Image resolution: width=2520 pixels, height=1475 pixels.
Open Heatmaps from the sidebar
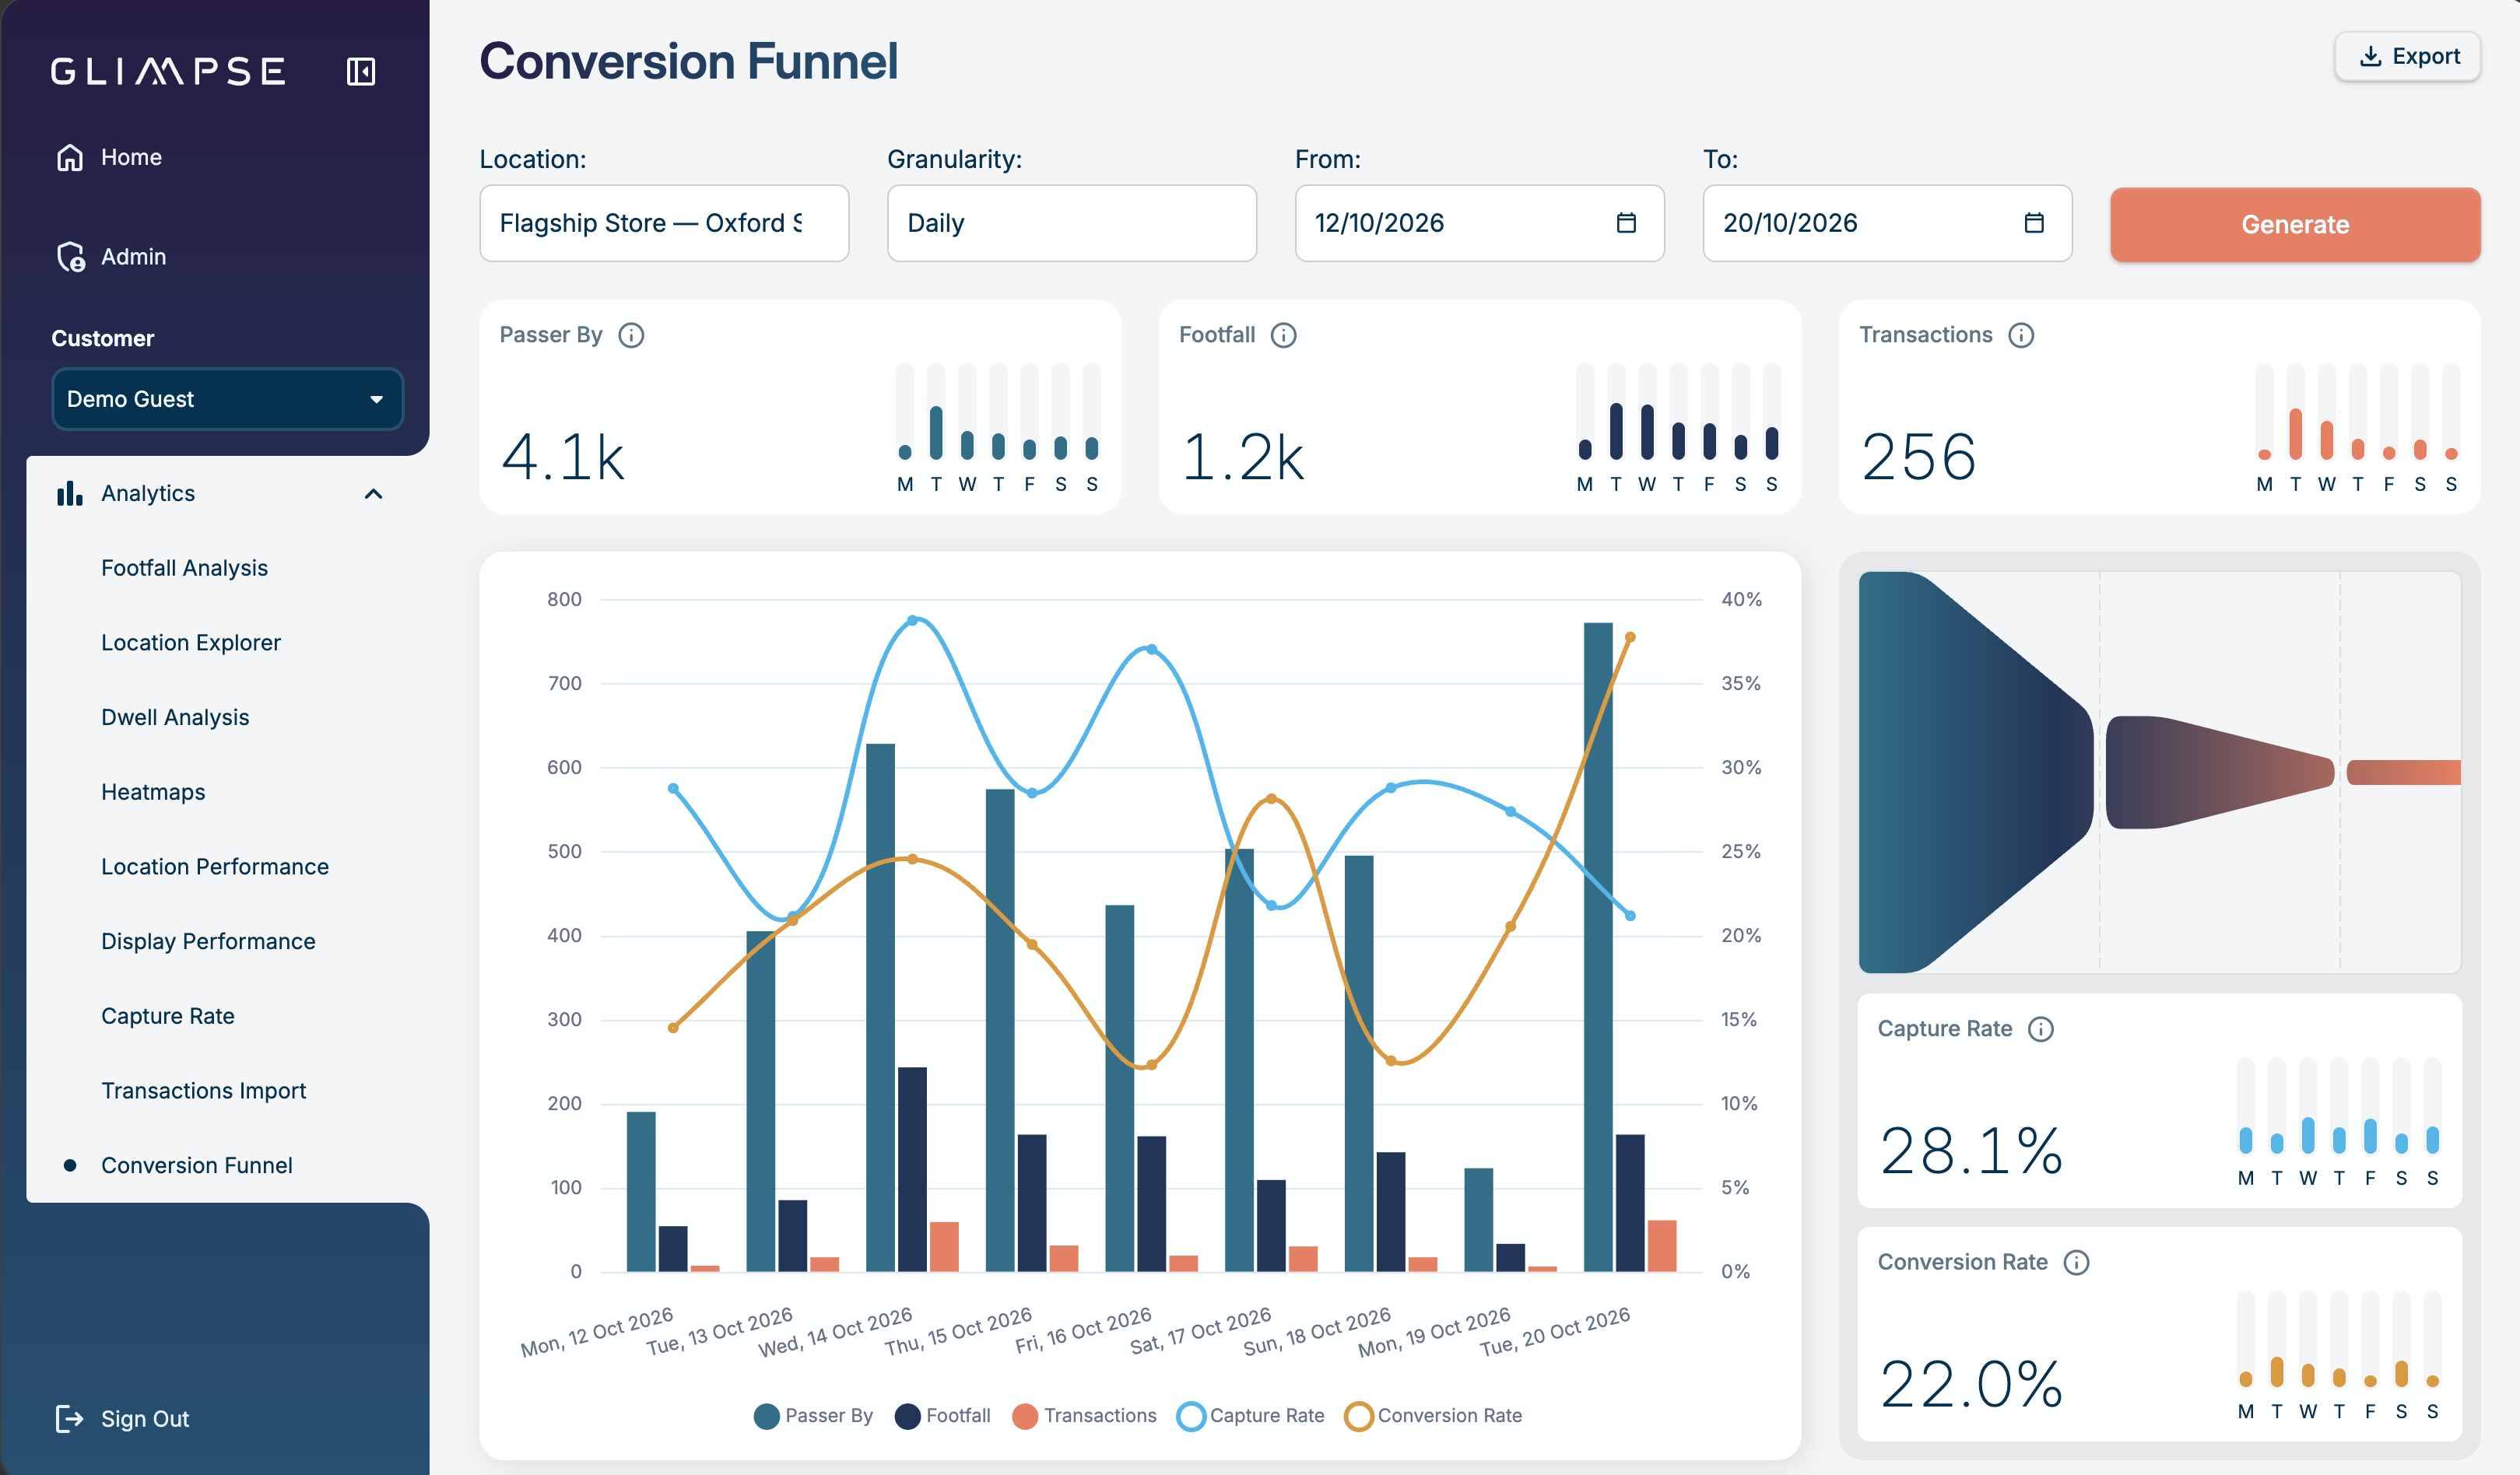[153, 791]
